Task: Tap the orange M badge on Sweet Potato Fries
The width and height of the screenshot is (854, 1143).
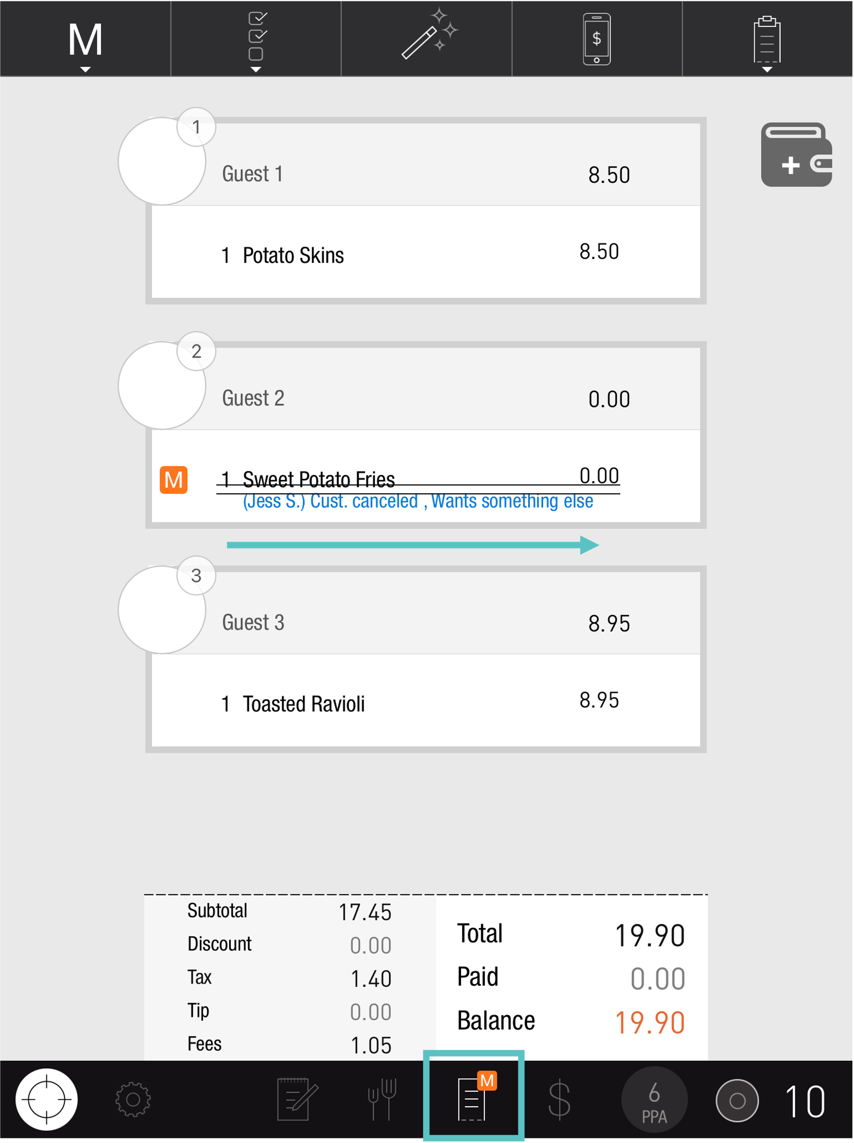Action: click(x=174, y=480)
